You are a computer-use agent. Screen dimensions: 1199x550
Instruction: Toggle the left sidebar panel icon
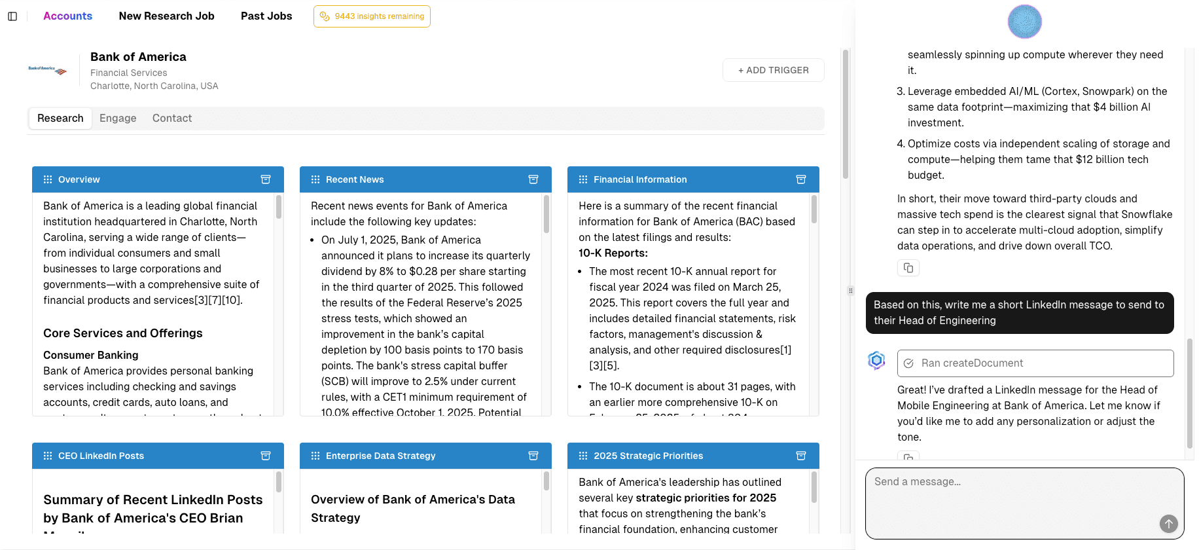12,16
